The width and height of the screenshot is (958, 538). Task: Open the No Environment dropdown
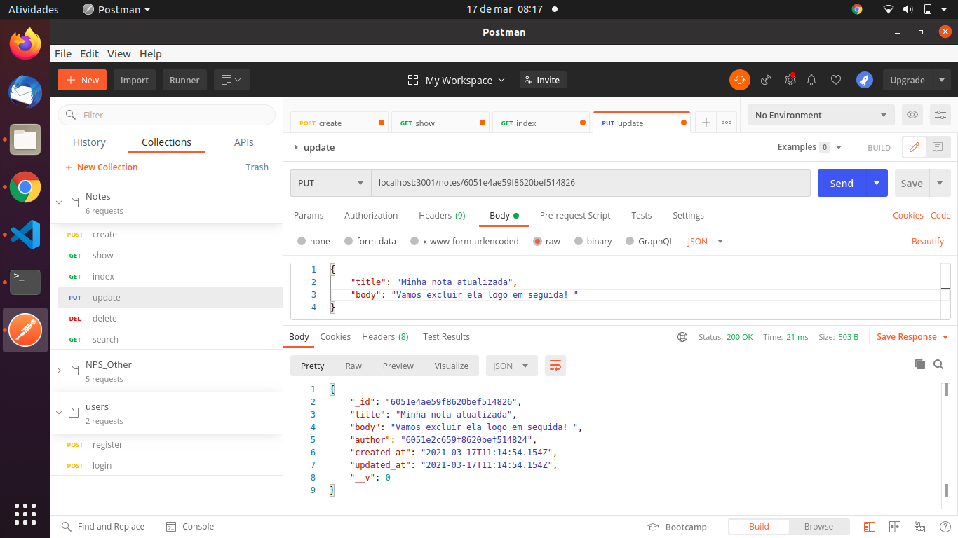pos(821,115)
